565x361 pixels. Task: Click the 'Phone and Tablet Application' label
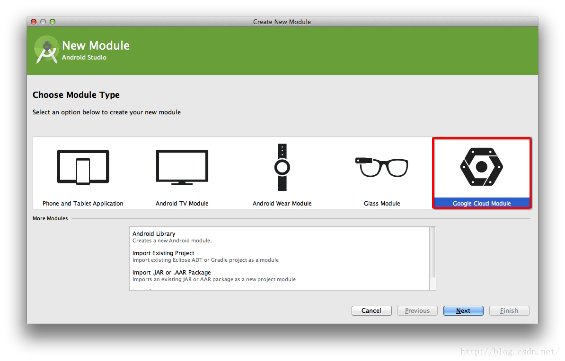click(x=83, y=203)
